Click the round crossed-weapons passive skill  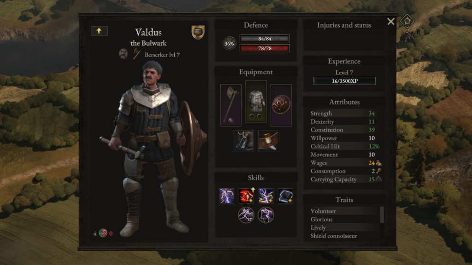(246, 215)
